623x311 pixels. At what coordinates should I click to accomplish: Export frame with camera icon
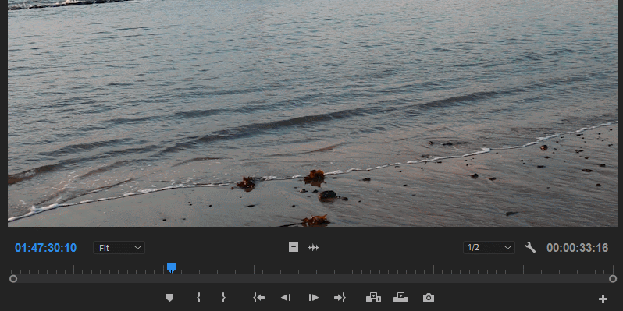[429, 298]
